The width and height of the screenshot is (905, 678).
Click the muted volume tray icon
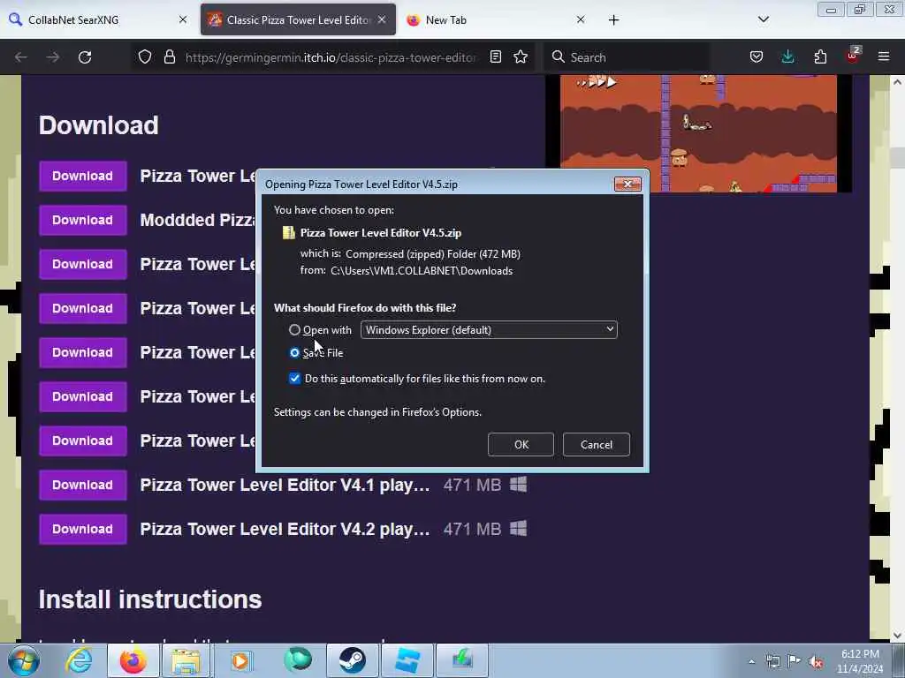tap(816, 662)
